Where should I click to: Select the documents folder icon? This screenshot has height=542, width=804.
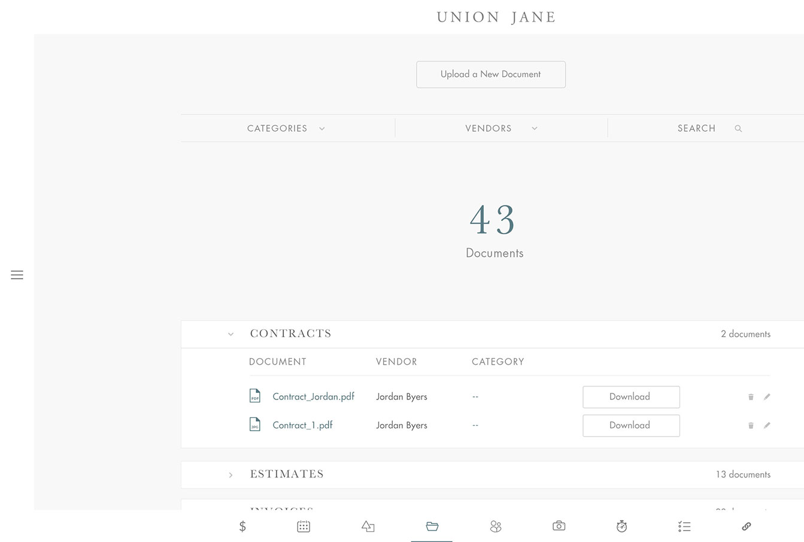pos(432,526)
